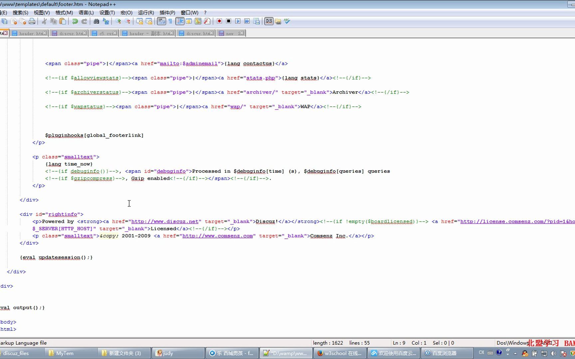Open the Replace dialog icon
Screen dimensions: 575x359
pos(106,21)
